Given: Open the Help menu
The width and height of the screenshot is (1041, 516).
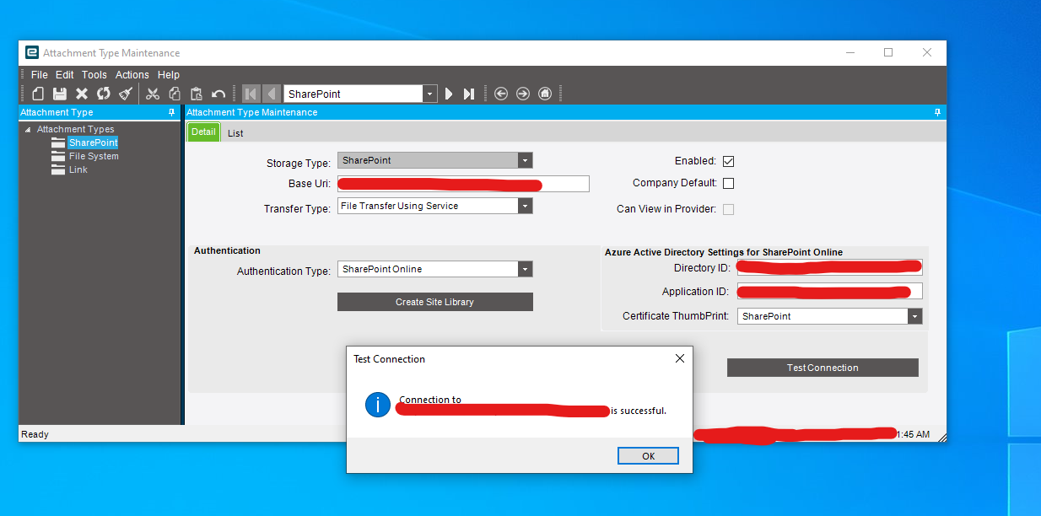Looking at the screenshot, I should [169, 75].
